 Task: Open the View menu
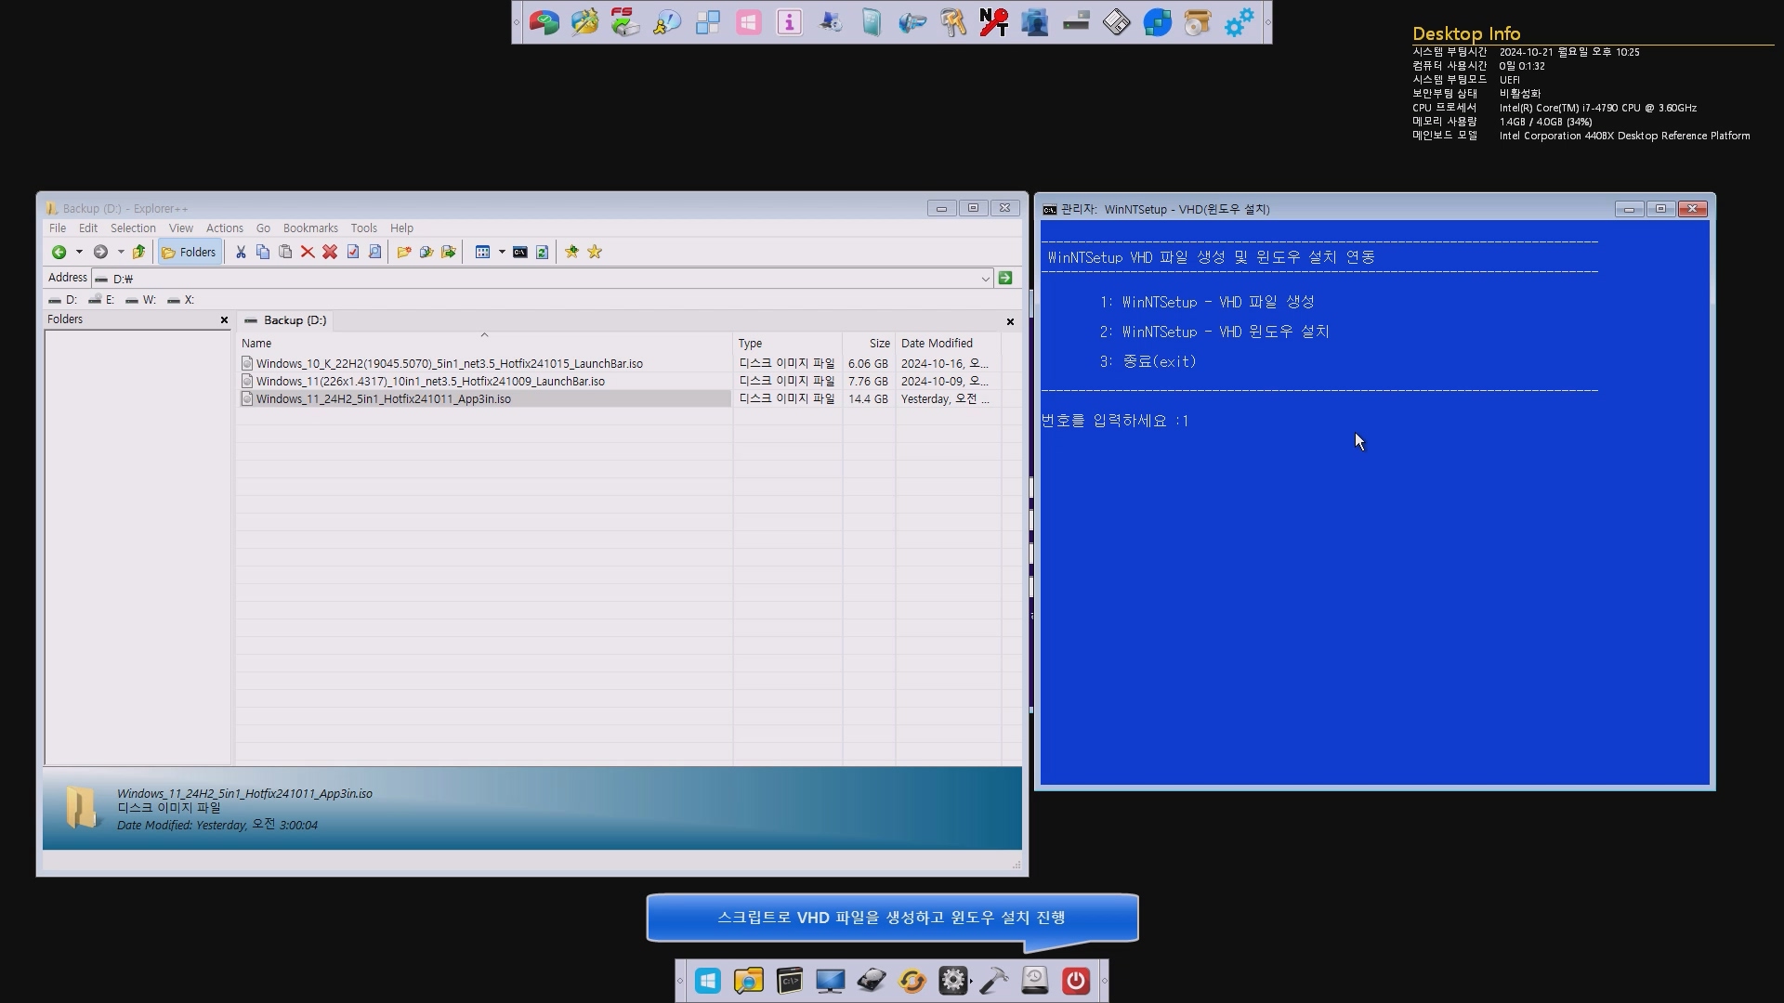(x=181, y=228)
